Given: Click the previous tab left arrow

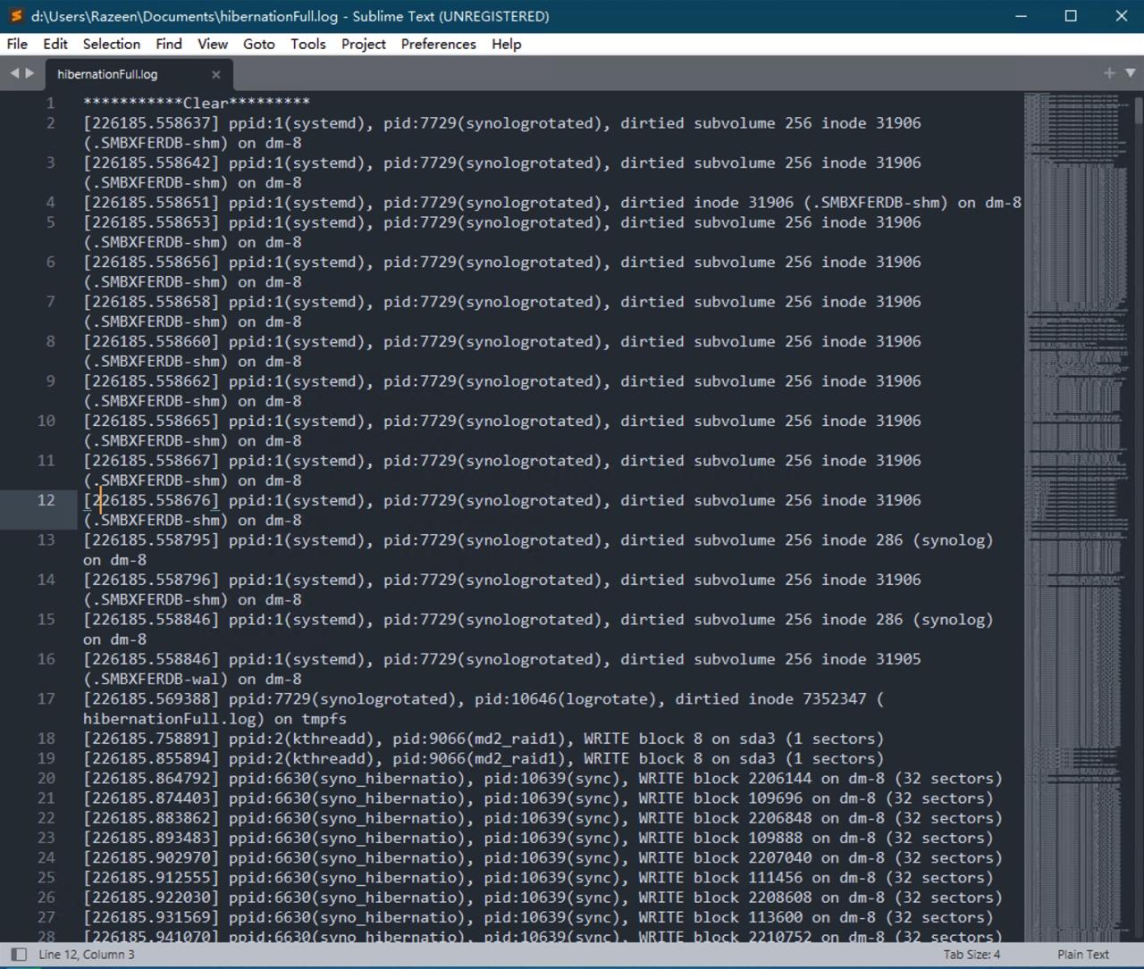Looking at the screenshot, I should click(14, 73).
